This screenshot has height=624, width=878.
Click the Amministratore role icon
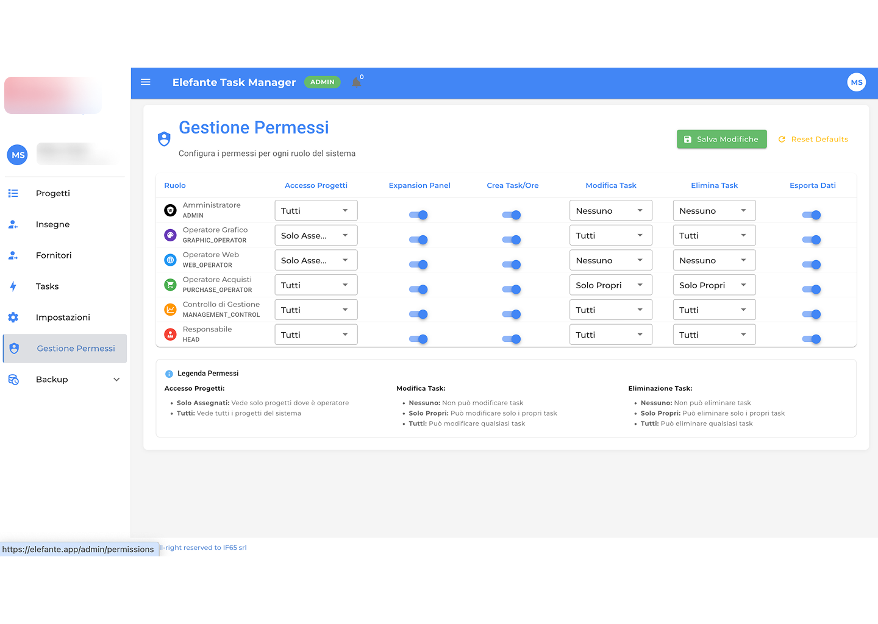[171, 210]
